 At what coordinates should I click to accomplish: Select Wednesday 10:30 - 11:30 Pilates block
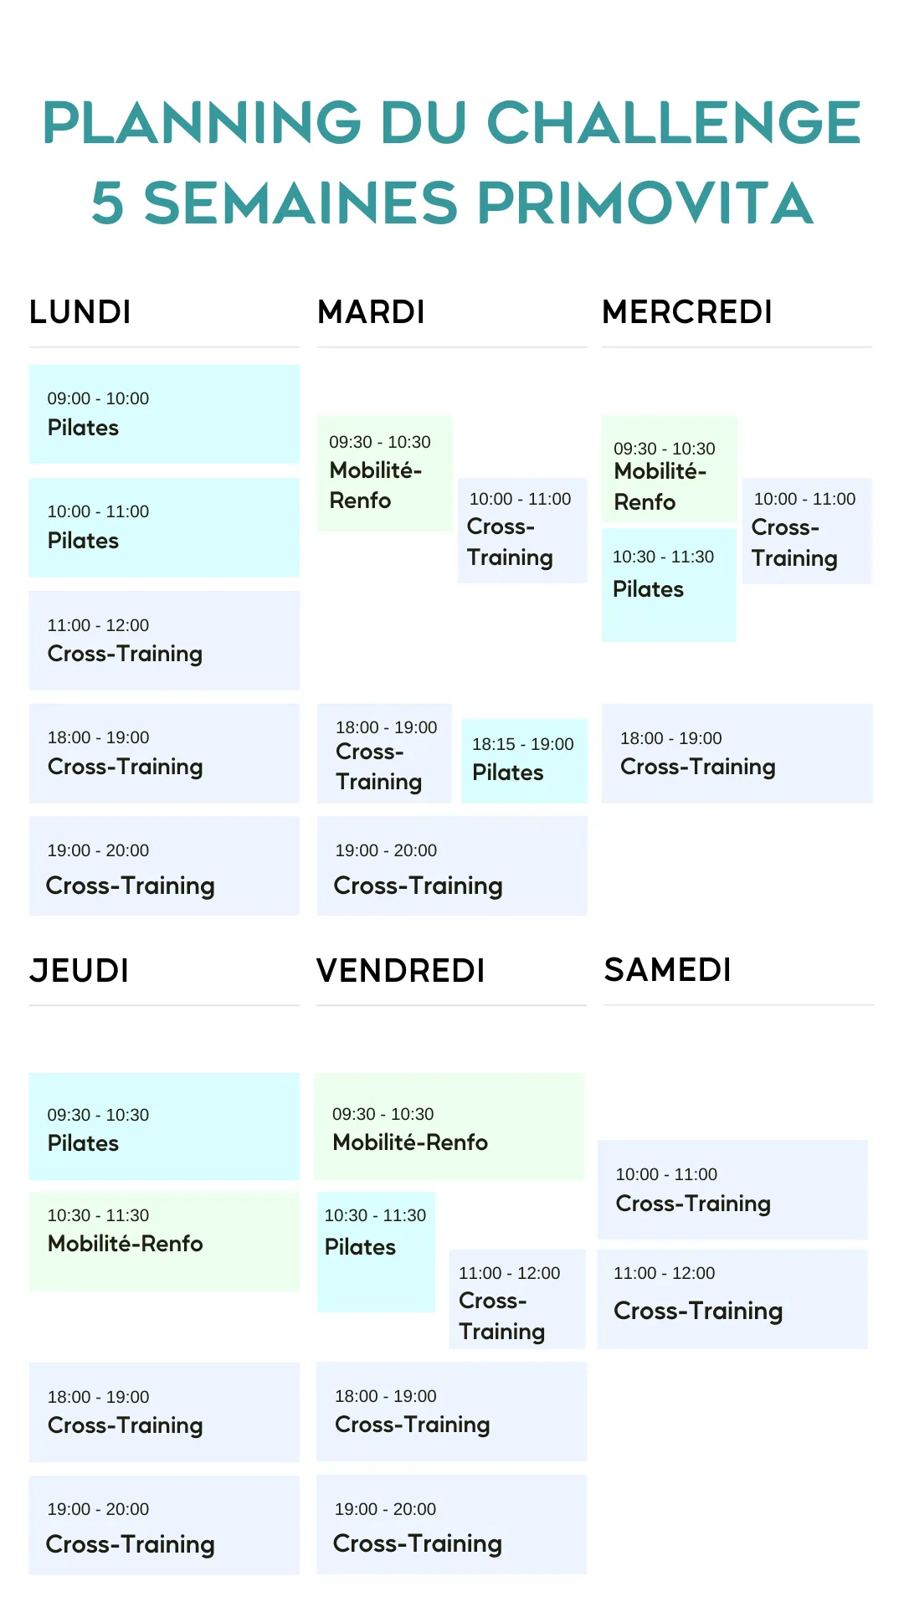[x=669, y=584]
